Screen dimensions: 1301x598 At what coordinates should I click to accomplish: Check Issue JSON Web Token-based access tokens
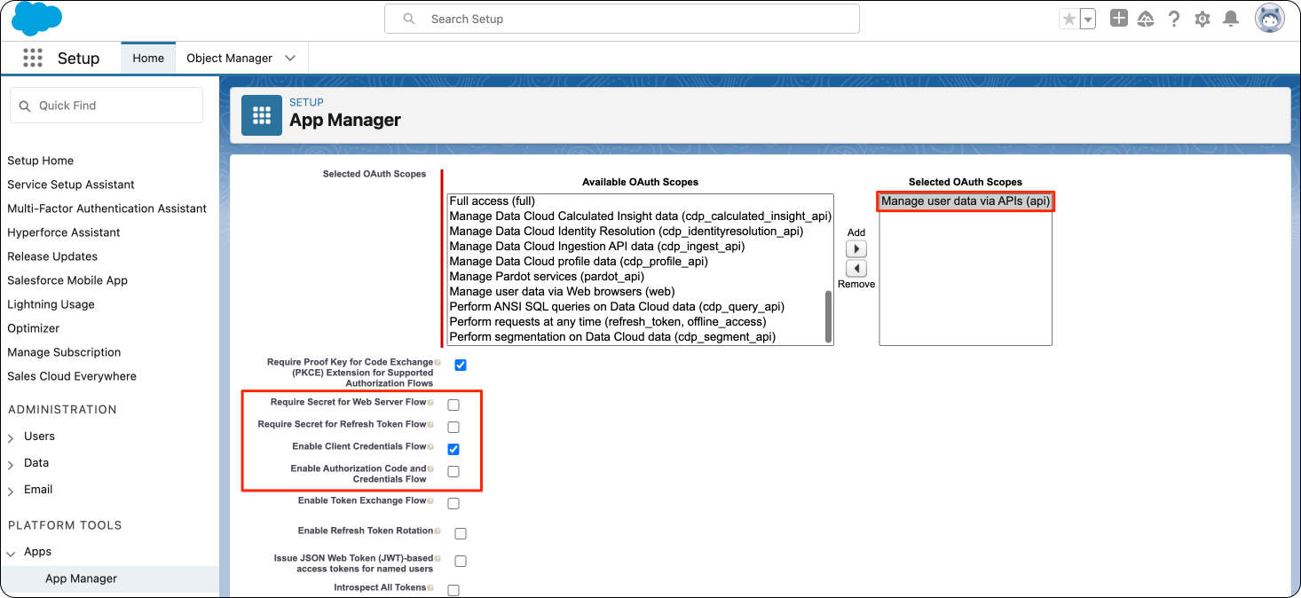[x=461, y=561]
